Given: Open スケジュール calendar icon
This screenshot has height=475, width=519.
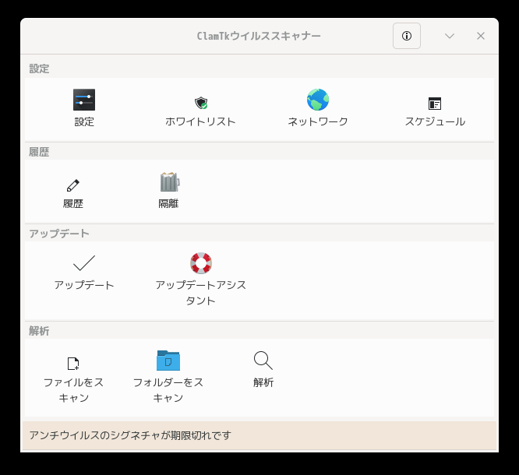Looking at the screenshot, I should tap(435, 104).
